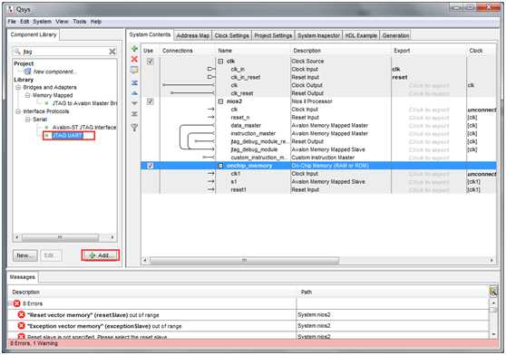
Task: Collapse the Serial tree node
Action: pos(28,120)
